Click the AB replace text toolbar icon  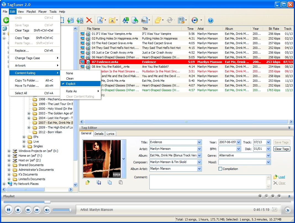[126, 20]
